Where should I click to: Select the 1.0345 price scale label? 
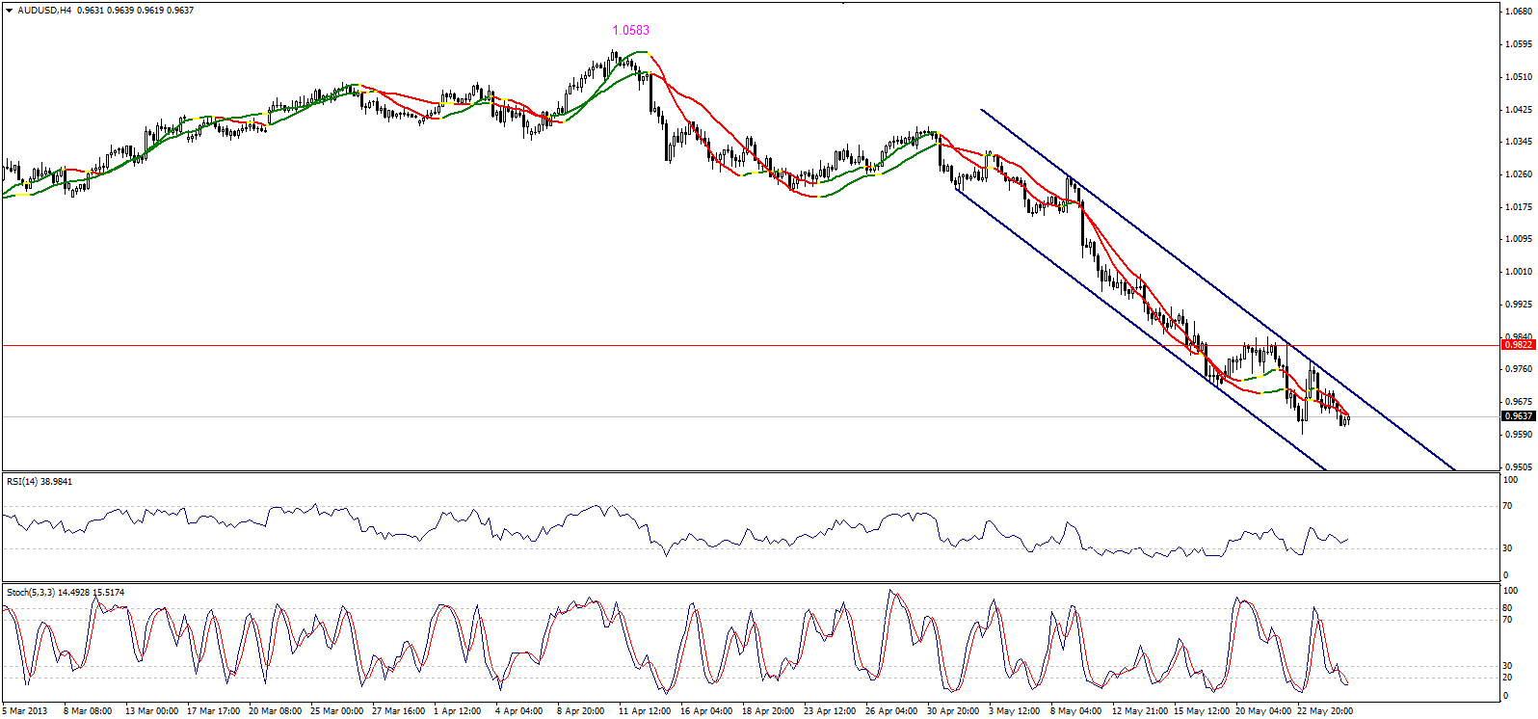pyautogui.click(x=1519, y=142)
